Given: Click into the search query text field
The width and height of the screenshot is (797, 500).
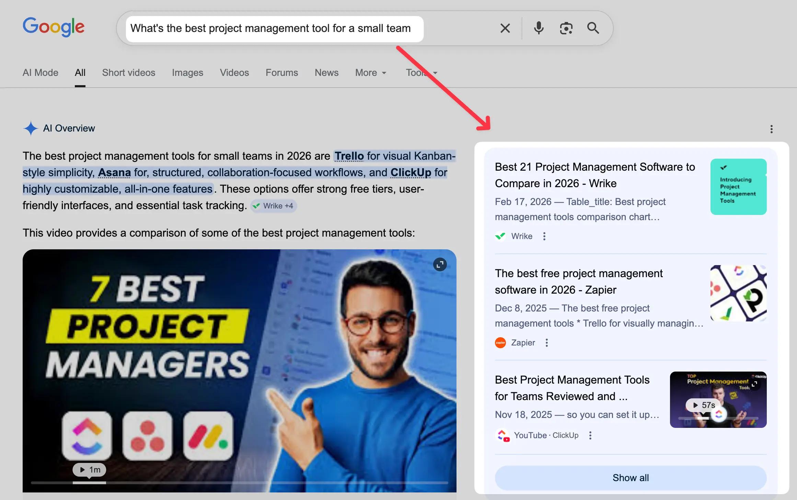Looking at the screenshot, I should (x=271, y=28).
